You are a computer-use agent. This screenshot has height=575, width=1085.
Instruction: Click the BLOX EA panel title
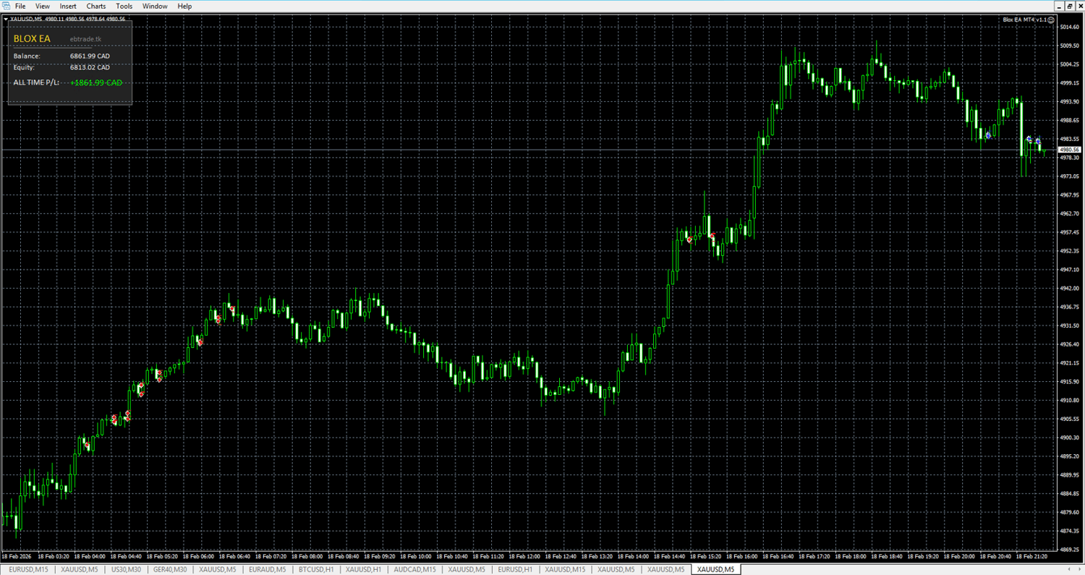tap(32, 38)
